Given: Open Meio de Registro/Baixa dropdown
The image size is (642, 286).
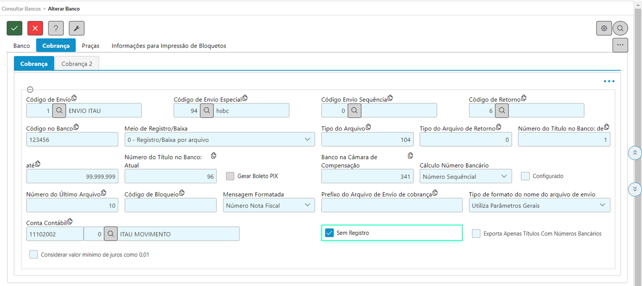Looking at the screenshot, I should 219,140.
